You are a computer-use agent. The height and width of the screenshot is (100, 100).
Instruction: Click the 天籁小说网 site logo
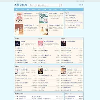click(21, 5)
